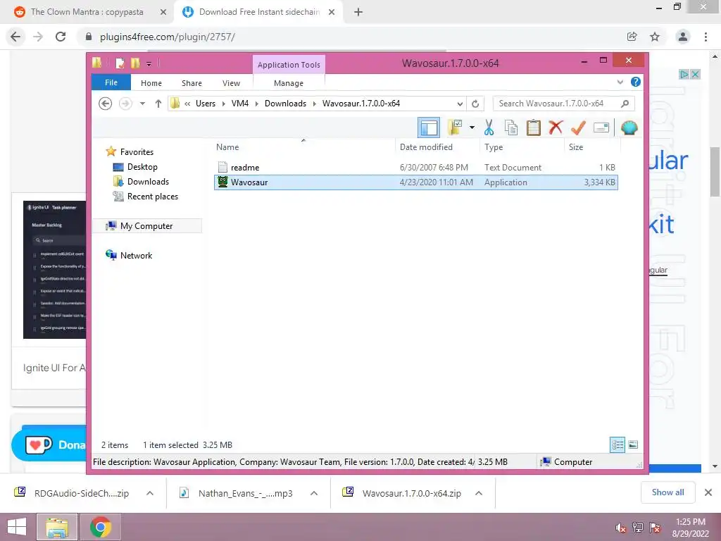Click the Explorer Back arrow button
Screen dimensions: 721x541
pyautogui.click(x=106, y=104)
